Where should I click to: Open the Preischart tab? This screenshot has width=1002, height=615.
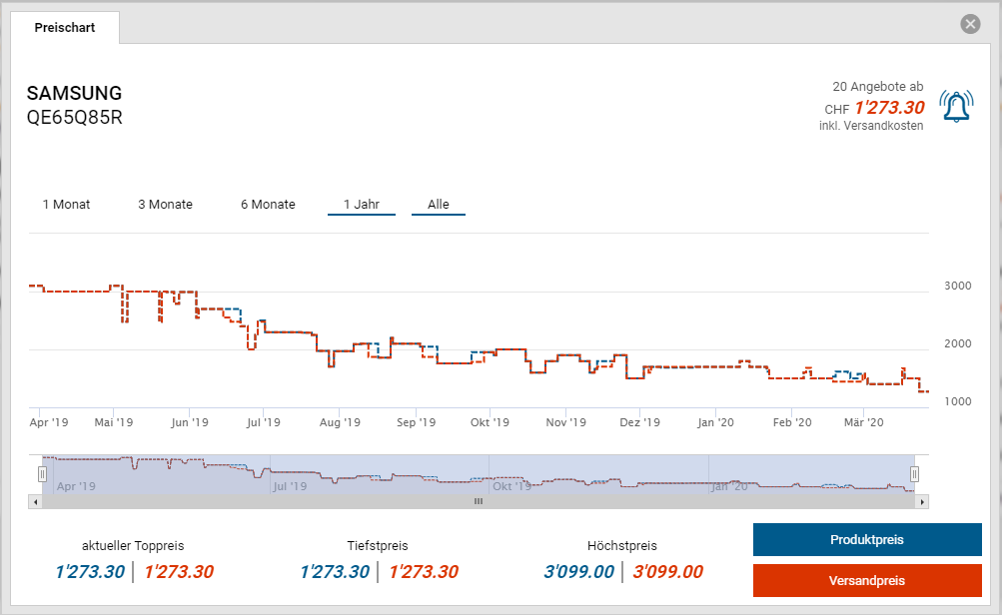click(65, 28)
